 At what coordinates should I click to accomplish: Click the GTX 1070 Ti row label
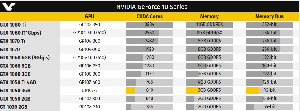(x=13, y=41)
